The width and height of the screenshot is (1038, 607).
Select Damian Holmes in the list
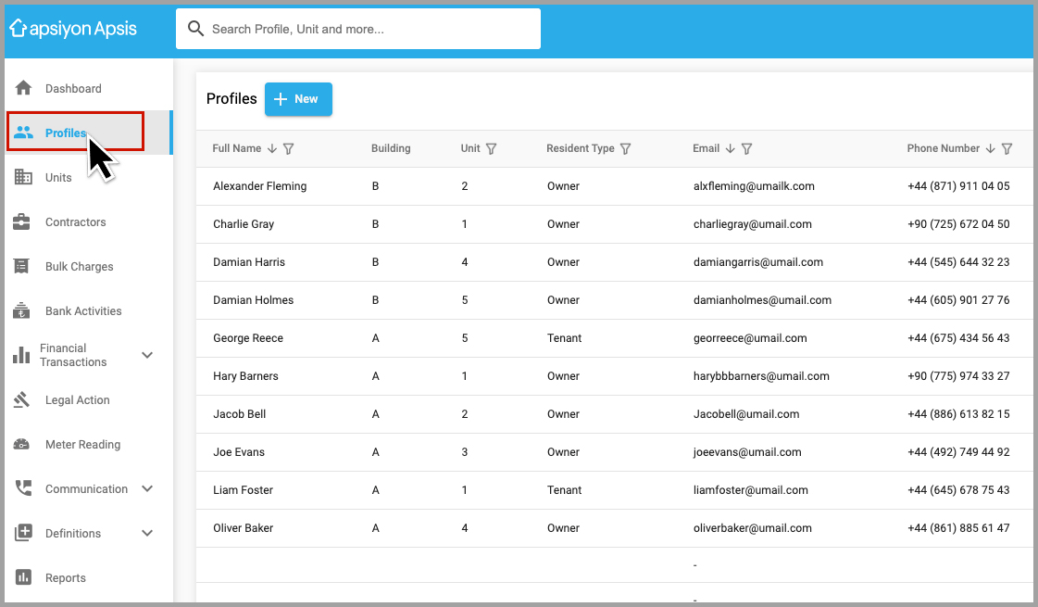253,299
